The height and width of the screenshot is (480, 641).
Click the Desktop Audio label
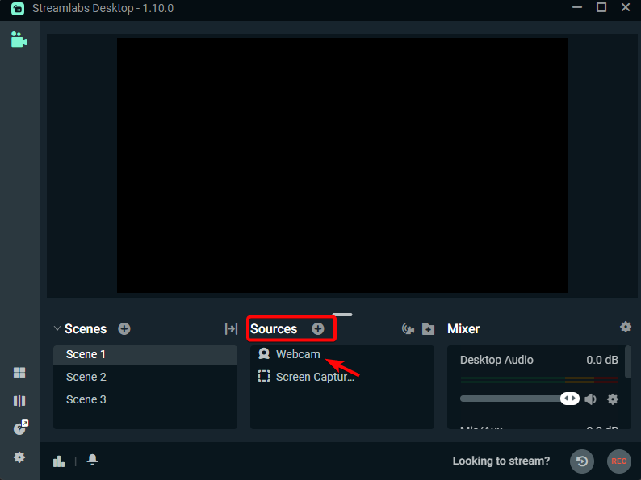496,360
